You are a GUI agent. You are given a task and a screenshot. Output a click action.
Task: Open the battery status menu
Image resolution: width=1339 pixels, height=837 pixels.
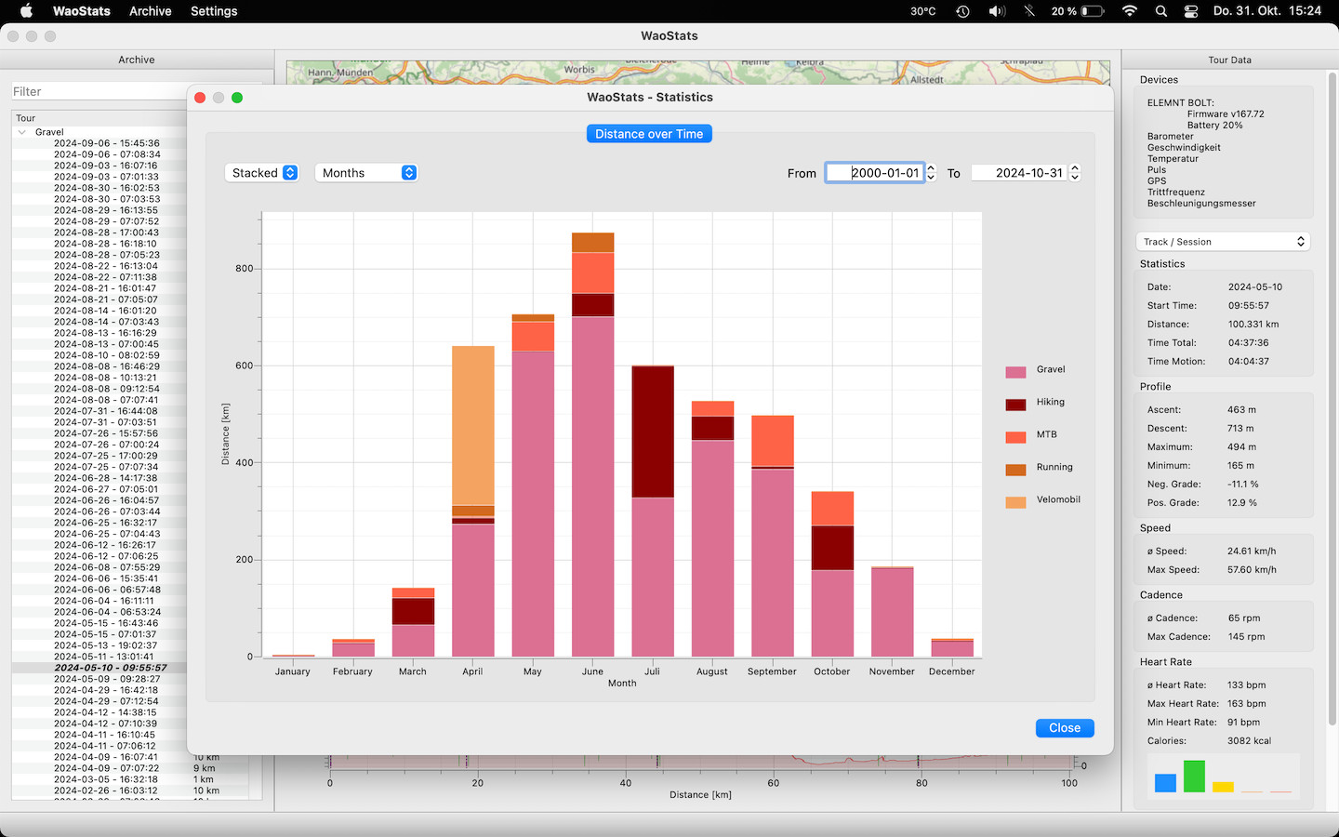click(x=1078, y=11)
